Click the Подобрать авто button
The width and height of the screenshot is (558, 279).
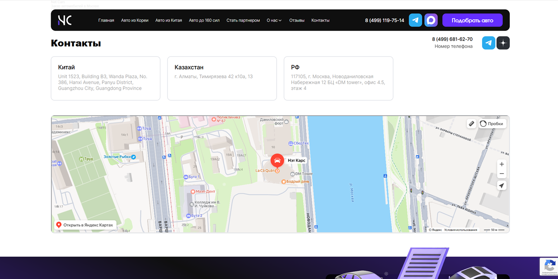(x=472, y=20)
